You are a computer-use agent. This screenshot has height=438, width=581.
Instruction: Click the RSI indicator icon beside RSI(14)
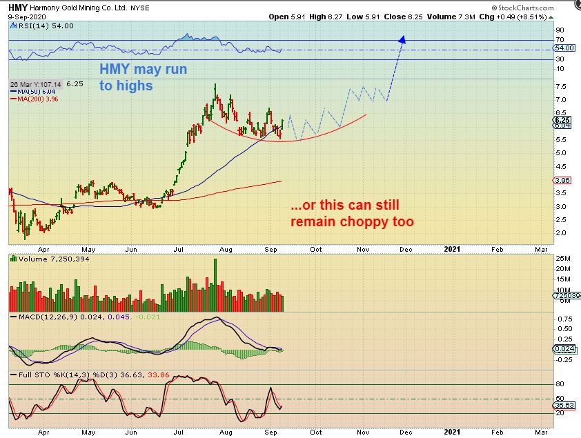[13, 26]
